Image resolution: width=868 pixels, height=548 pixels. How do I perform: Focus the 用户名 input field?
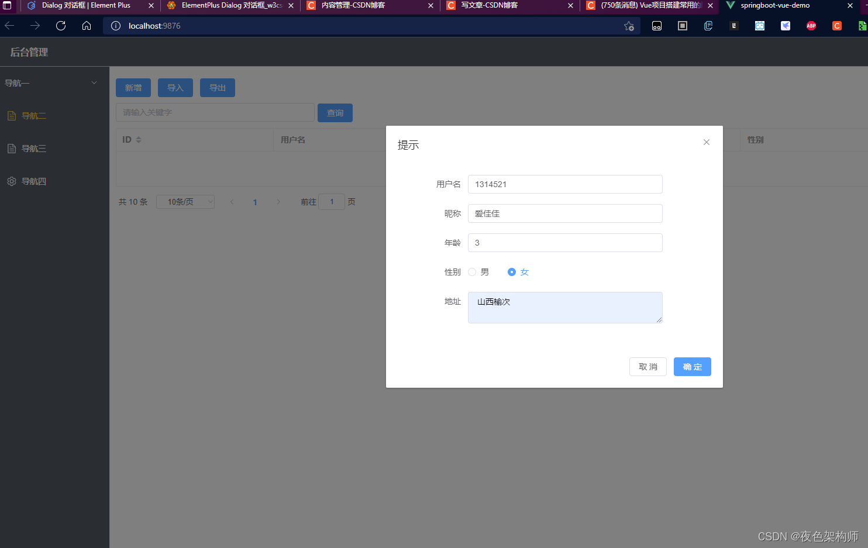[x=565, y=184]
